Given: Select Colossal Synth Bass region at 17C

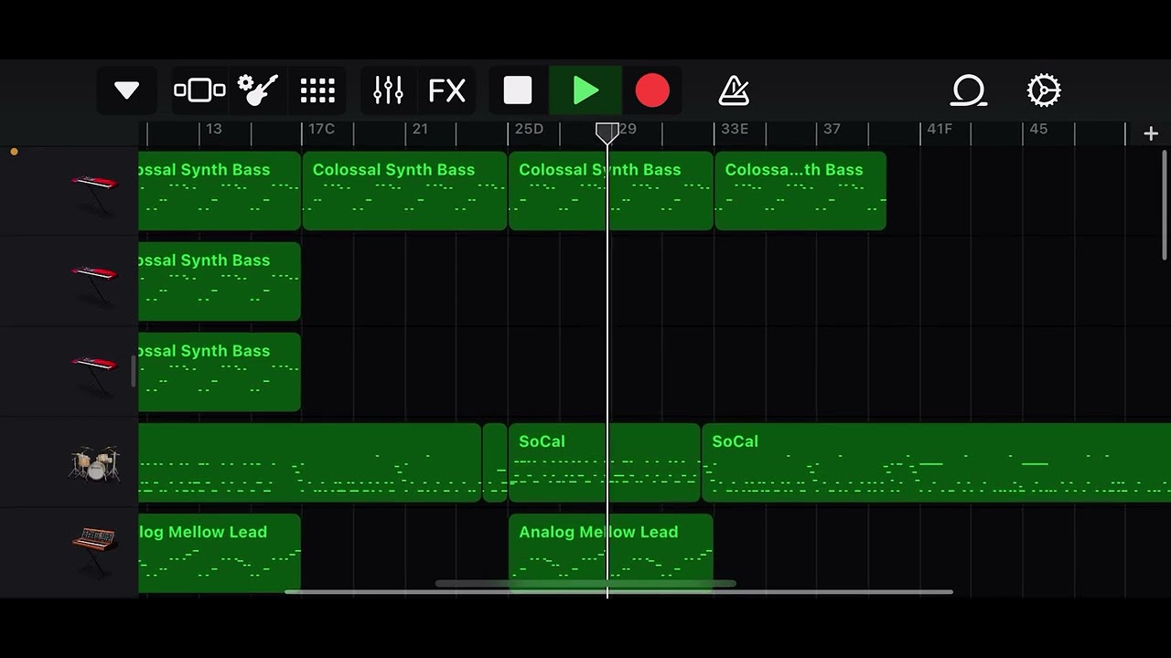Looking at the screenshot, I should [x=404, y=190].
